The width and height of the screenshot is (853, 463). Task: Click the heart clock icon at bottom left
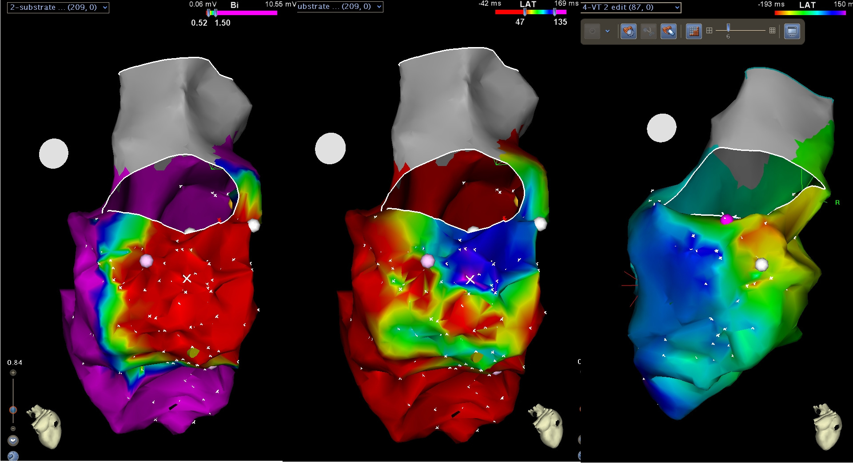pos(13,456)
